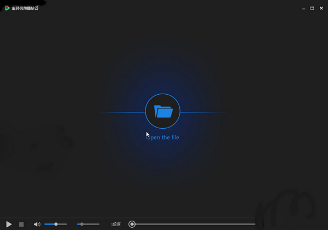
Task: Click the far right end of the seek bar
Action: tap(254, 224)
